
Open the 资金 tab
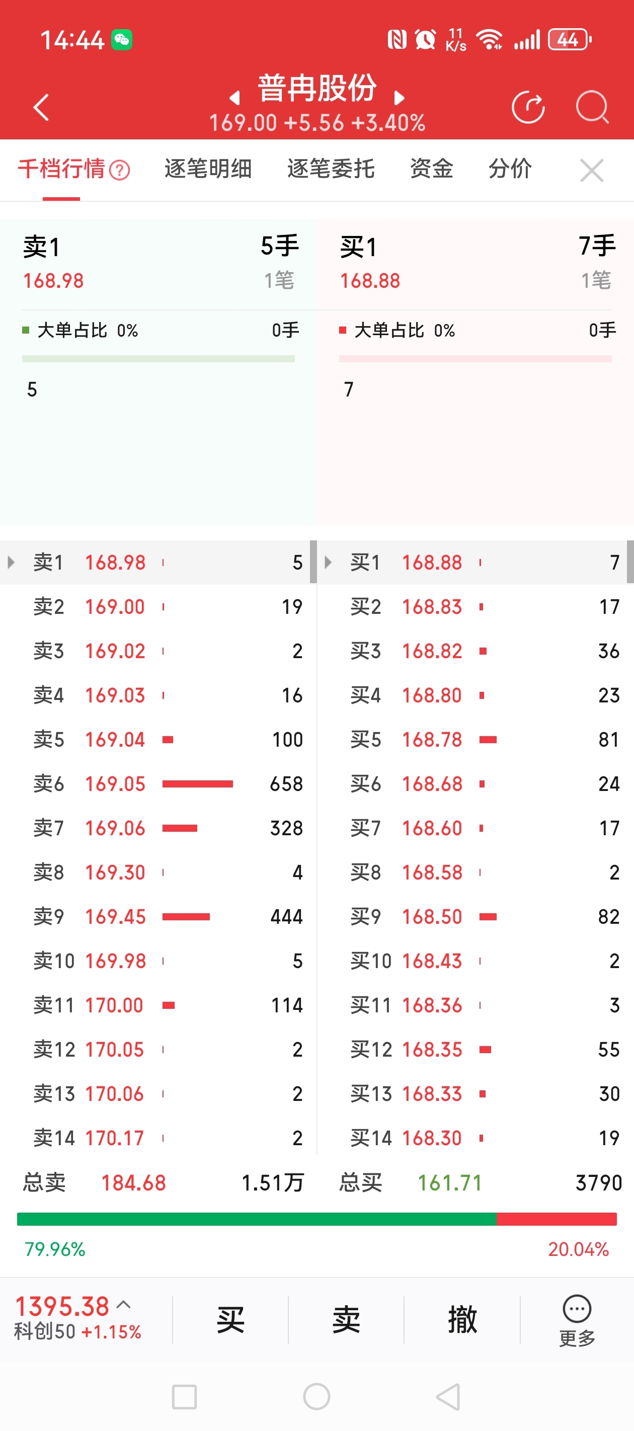[431, 169]
